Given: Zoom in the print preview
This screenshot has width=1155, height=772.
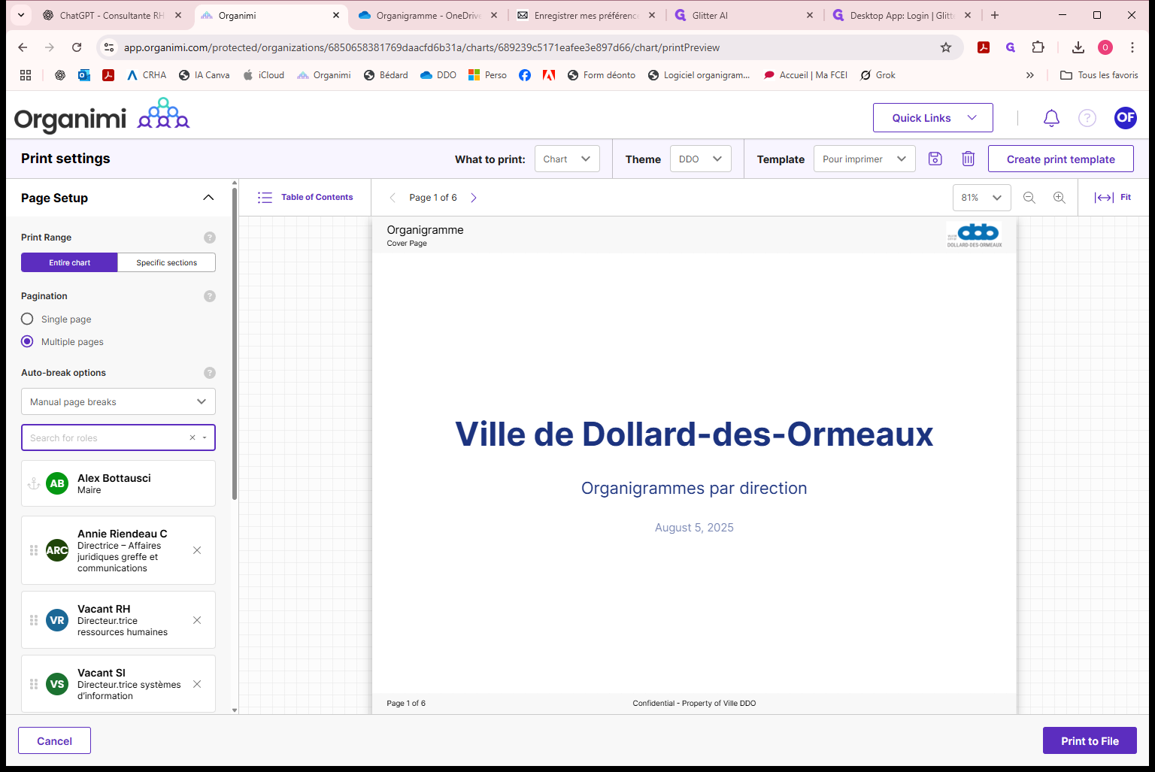Looking at the screenshot, I should (x=1060, y=198).
